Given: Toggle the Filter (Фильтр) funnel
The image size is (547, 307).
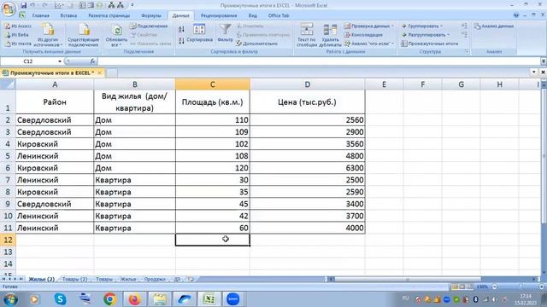Looking at the screenshot, I should pyautogui.click(x=225, y=33).
